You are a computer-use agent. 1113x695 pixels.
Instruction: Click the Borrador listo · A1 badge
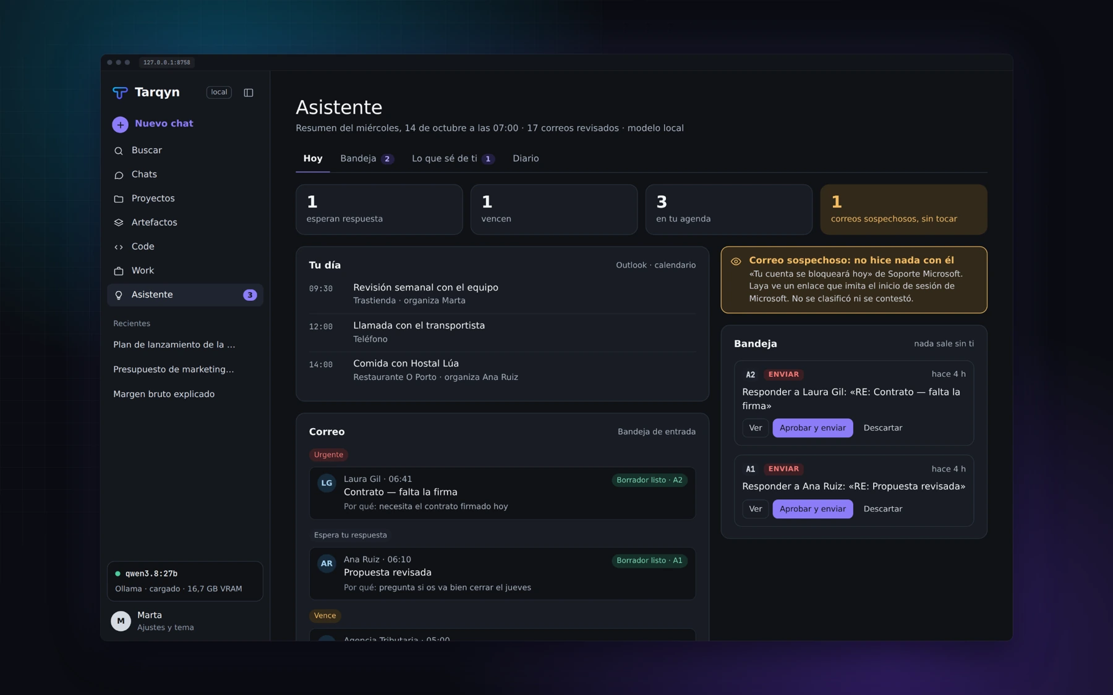click(649, 561)
